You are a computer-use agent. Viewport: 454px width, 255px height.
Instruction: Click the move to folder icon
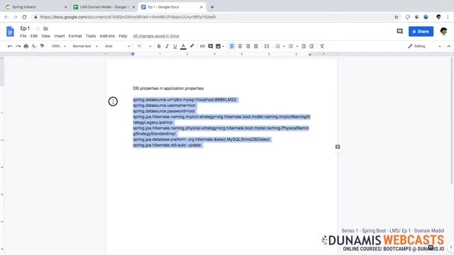point(45,28)
